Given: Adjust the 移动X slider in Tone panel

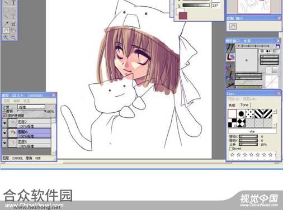Looking at the screenshot, I should pos(248,136).
